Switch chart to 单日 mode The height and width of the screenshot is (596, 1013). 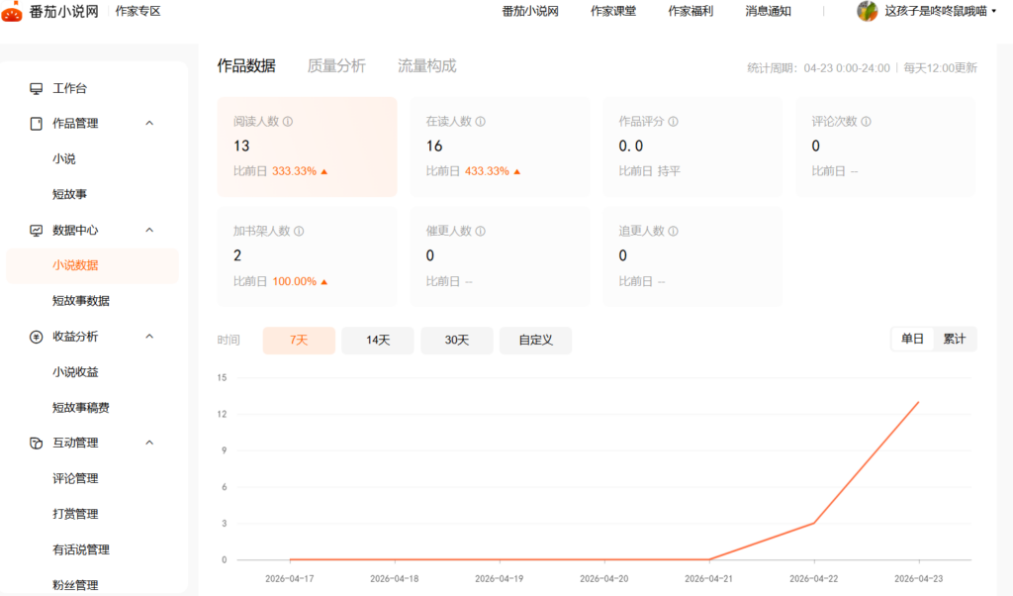[912, 339]
